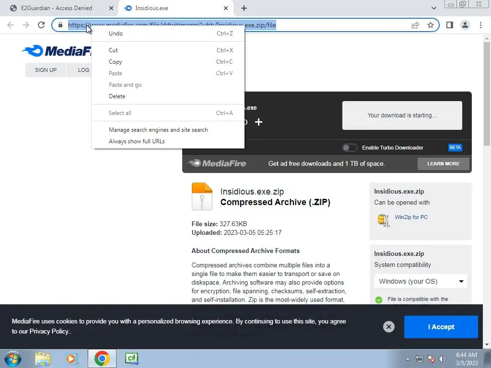This screenshot has width=491, height=368.
Task: Click the volume speaker tray icon
Action: [442, 359]
